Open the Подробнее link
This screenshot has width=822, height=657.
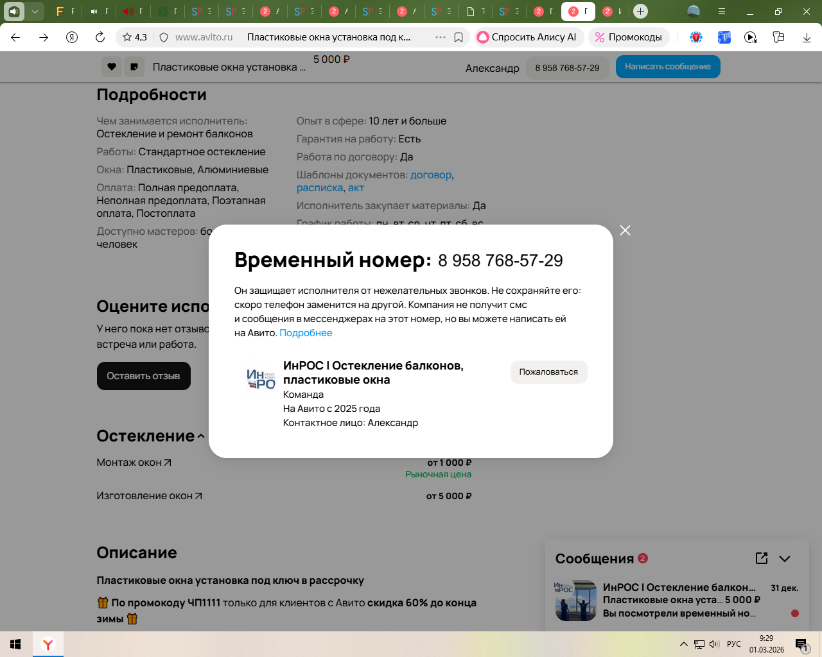[x=306, y=333]
